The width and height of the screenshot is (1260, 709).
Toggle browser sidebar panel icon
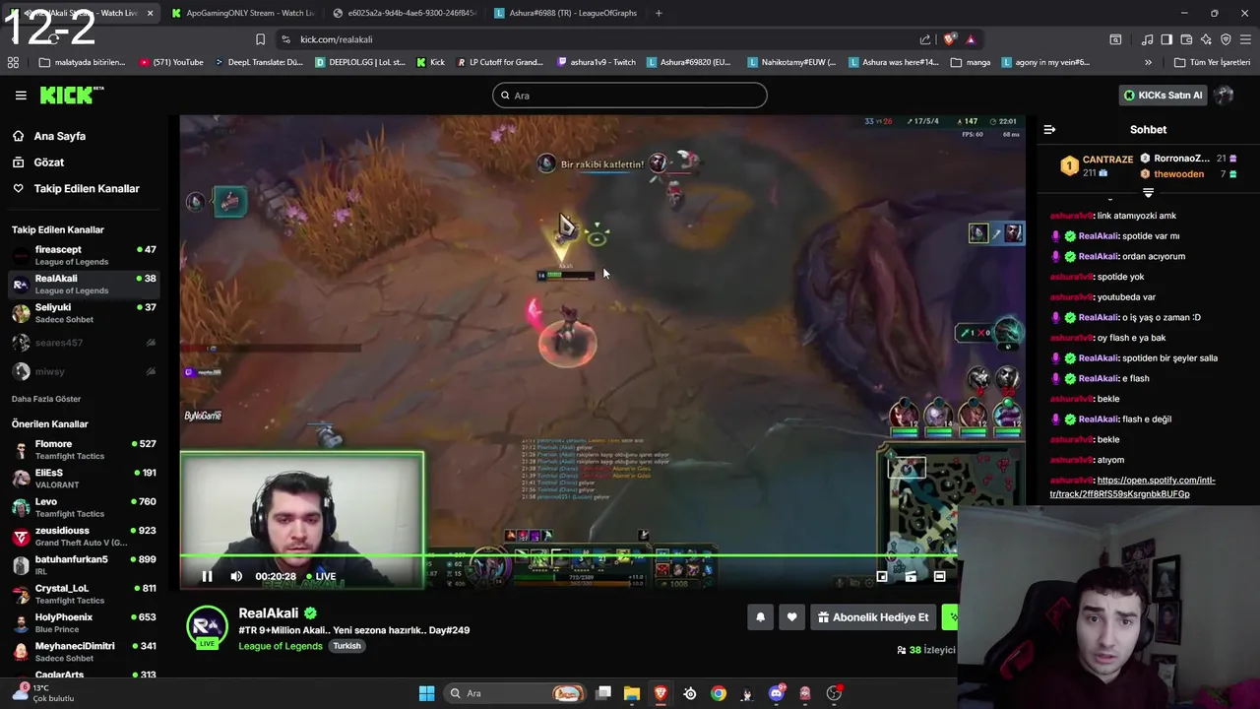1166,39
